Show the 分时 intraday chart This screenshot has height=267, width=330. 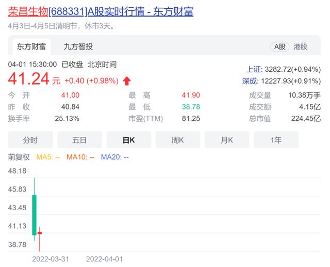[30, 140]
